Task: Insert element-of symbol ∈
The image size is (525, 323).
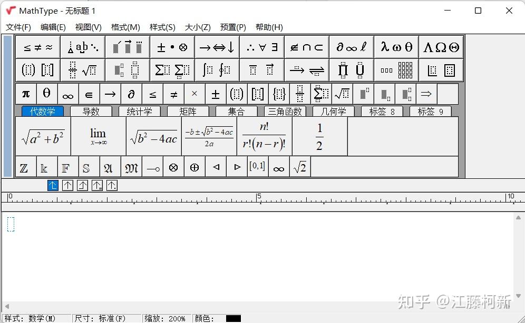Action: coord(89,94)
